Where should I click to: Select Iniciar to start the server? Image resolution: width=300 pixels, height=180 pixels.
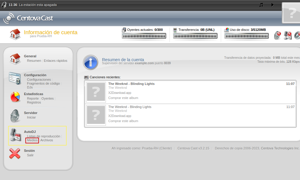tap(31, 117)
